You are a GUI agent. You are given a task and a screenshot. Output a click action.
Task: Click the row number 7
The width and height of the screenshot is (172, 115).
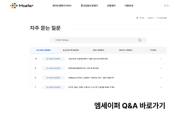click(x=35, y=87)
